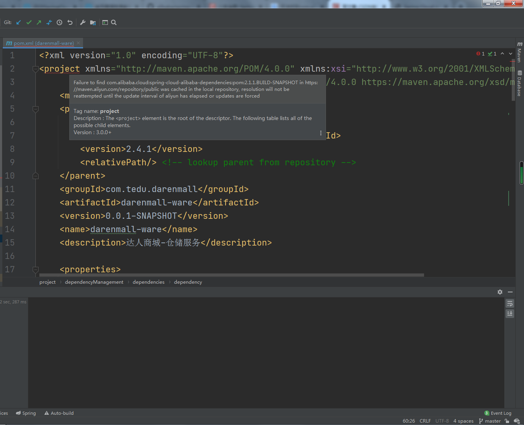Screen dimensions: 524x425
Task: Collapse the project element code fold
Action: [35, 68]
